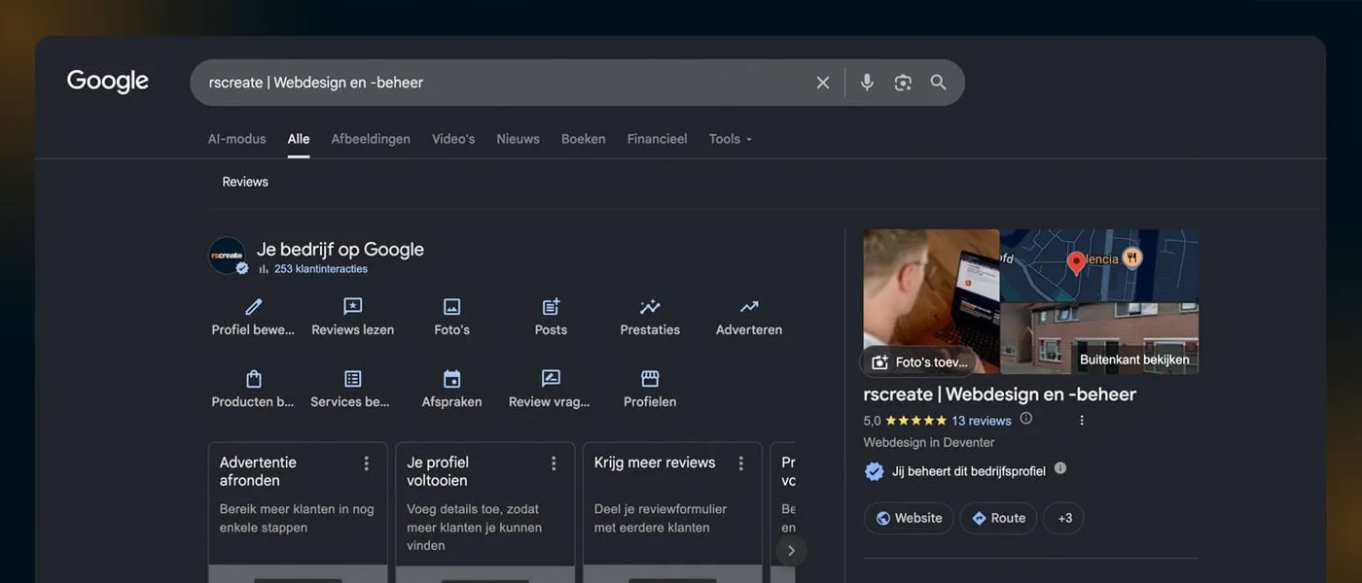Start voice search with the microphone icon

[867, 83]
